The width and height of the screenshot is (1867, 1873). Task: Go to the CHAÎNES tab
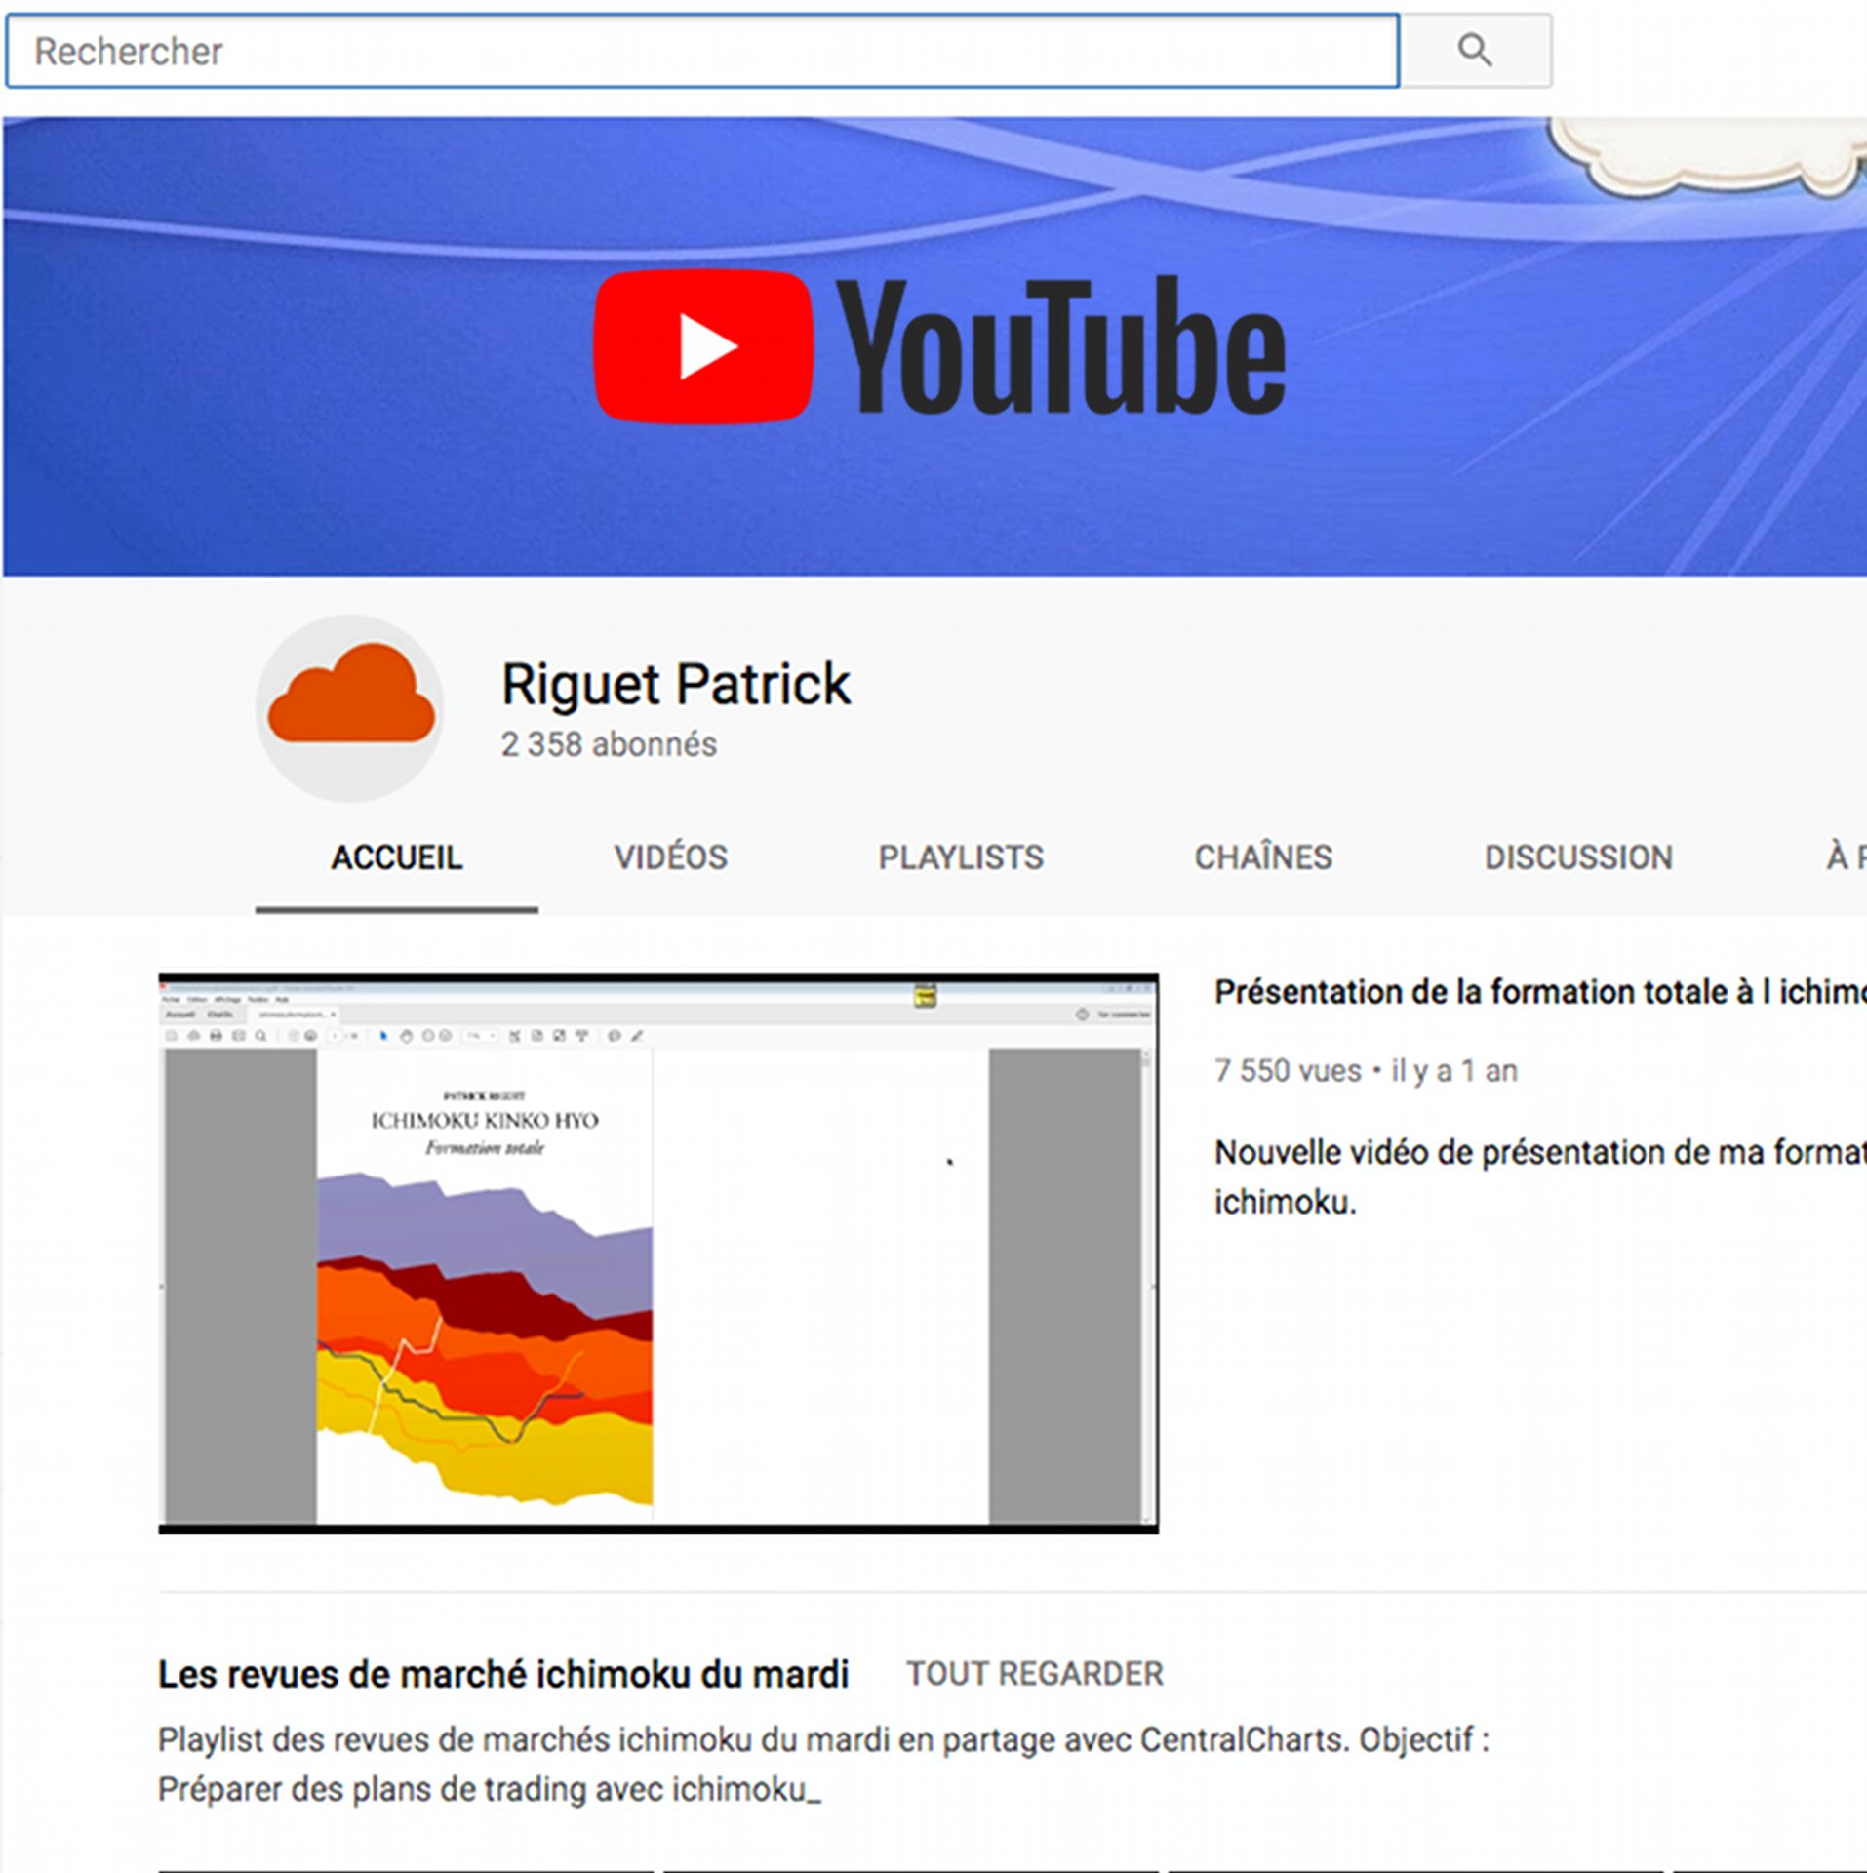pyautogui.click(x=1263, y=857)
